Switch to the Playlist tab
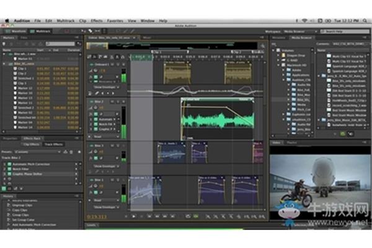The height and width of the screenshot is (248, 372). pyautogui.click(x=291, y=143)
